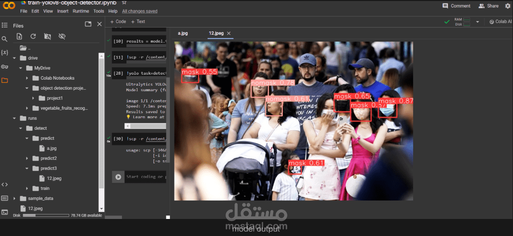
Task: Open the find and replace search icon
Action: pyautogui.click(x=5, y=39)
